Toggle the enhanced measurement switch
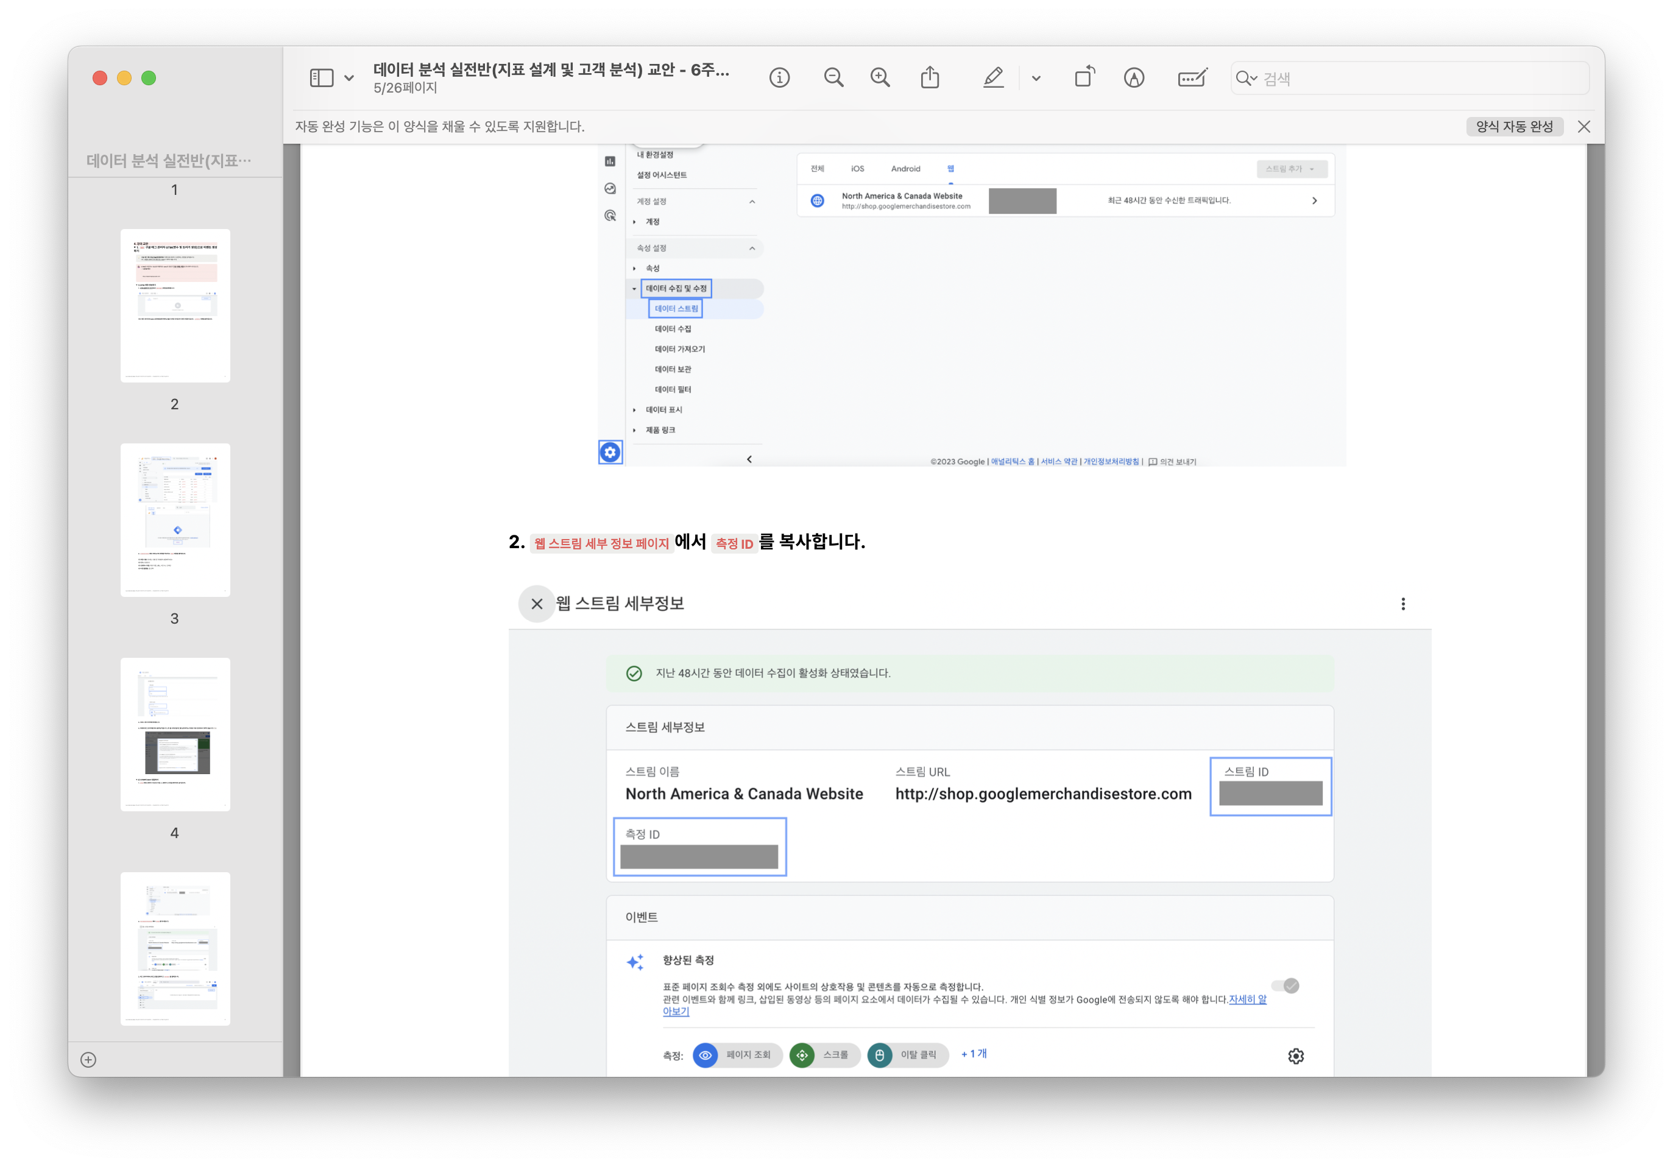Image resolution: width=1673 pixels, height=1167 pixels. (x=1285, y=985)
